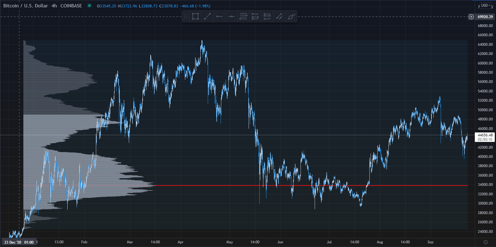Select the eighth toolbar tool with three node lines

pyautogui.click(x=267, y=17)
